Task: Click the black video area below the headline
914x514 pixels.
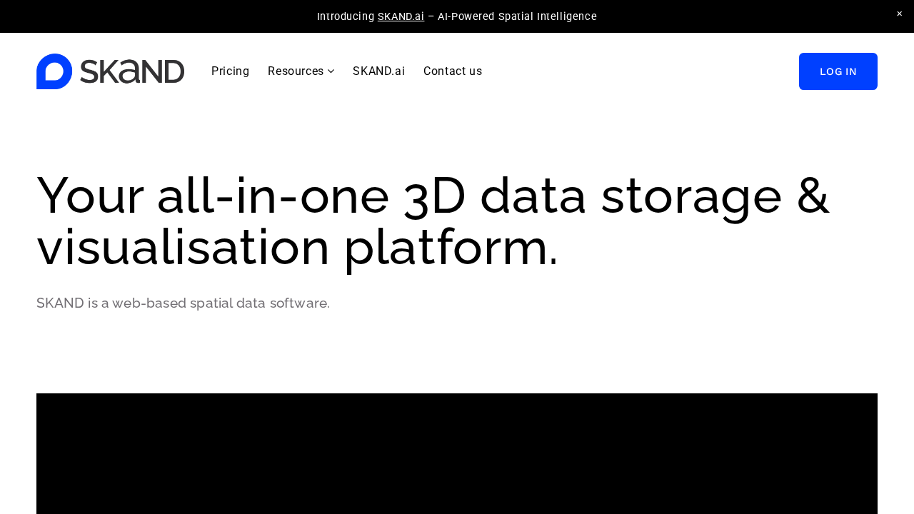Action: pyautogui.click(x=457, y=453)
